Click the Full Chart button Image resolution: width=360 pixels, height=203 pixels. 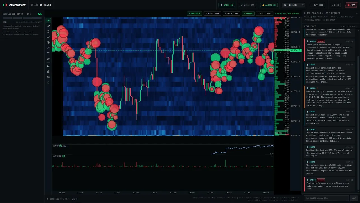pos(264,14)
